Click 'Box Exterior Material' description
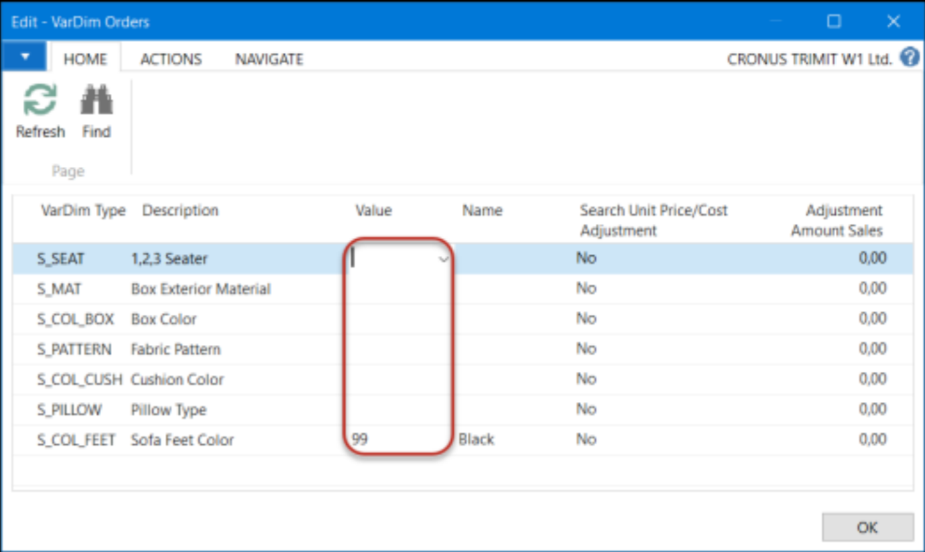The height and width of the screenshot is (552, 925). tap(201, 289)
